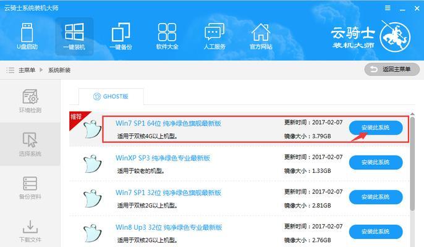This screenshot has height=247, width=424.
Task: Select the 环境检测 sidebar step
Action: (x=30, y=101)
